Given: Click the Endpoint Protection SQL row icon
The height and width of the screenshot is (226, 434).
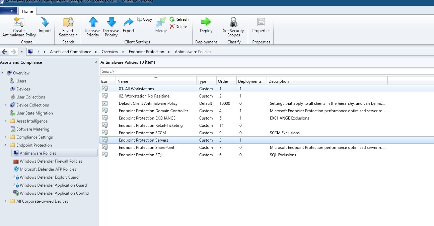Looking at the screenshot, I should [x=105, y=155].
